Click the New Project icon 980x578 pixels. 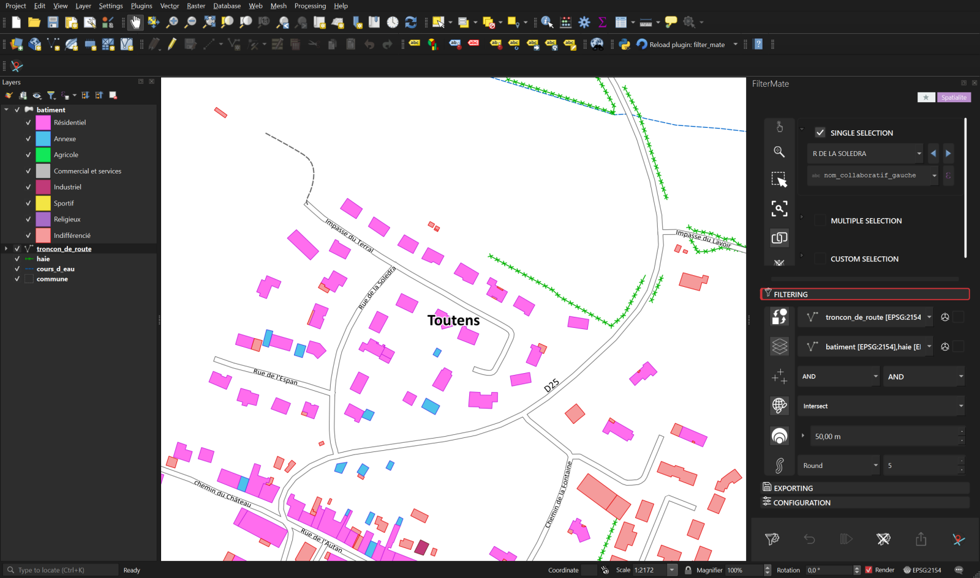tap(17, 23)
